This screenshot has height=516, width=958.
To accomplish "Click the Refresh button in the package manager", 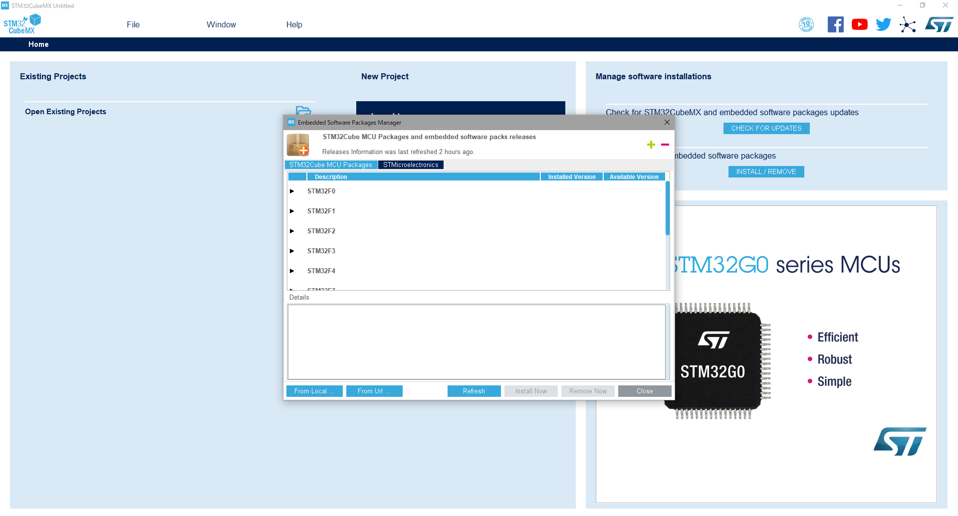I will [x=474, y=391].
